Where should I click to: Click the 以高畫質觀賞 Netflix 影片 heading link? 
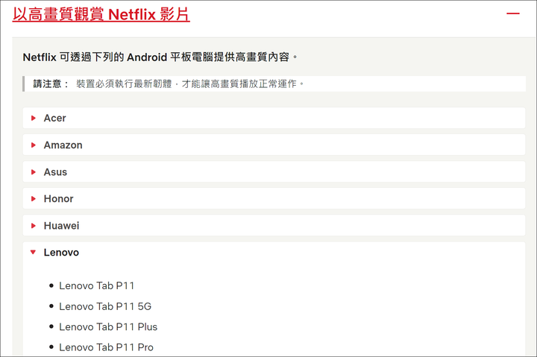(x=101, y=15)
